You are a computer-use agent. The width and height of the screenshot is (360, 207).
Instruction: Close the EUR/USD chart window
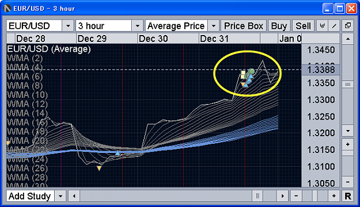pos(351,9)
